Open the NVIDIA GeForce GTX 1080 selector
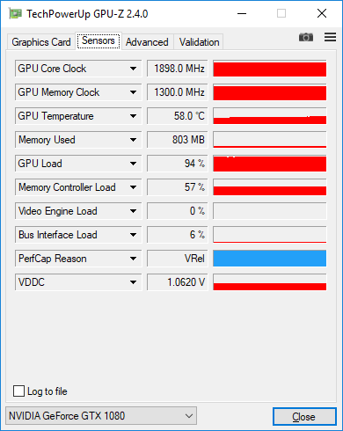 (x=101, y=416)
